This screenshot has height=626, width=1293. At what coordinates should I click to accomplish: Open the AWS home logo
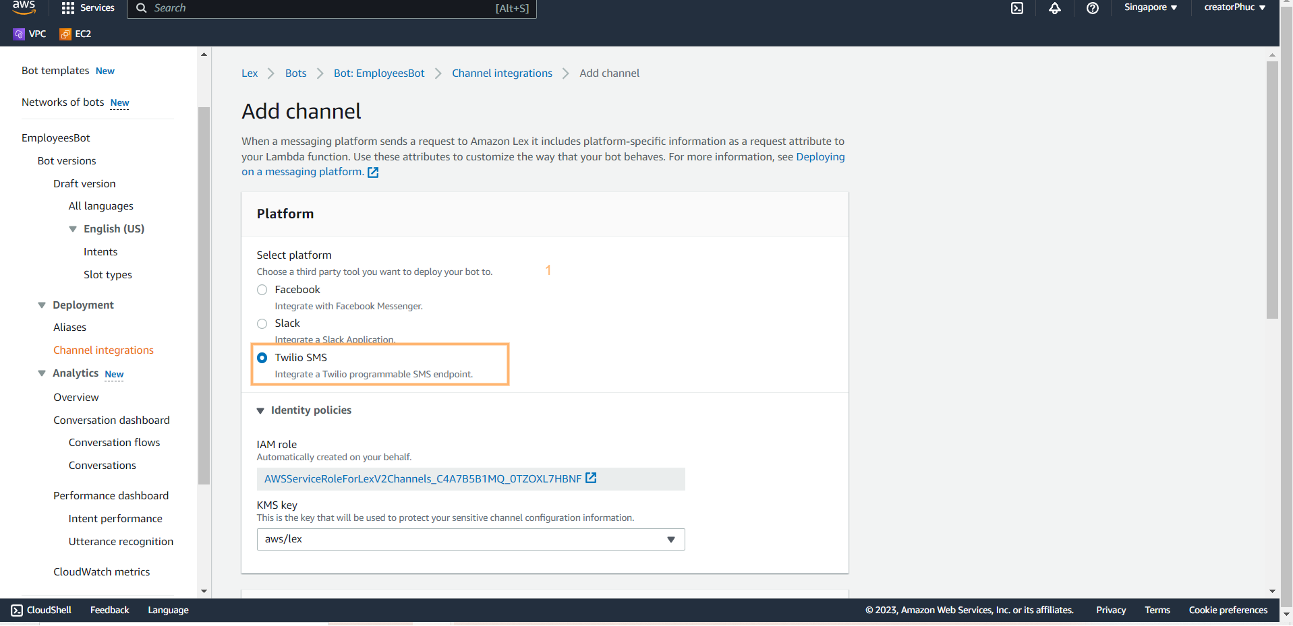(x=24, y=7)
